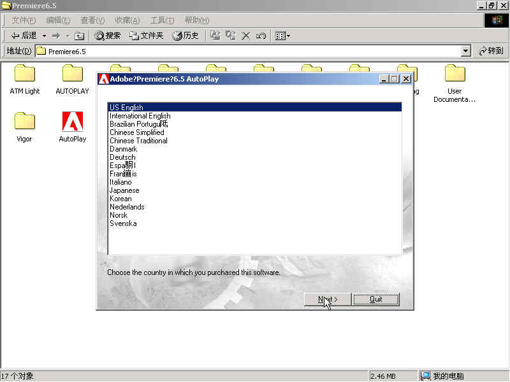The width and height of the screenshot is (510, 382).
Task: Select the Español entry in the list
Action: click(x=254, y=166)
